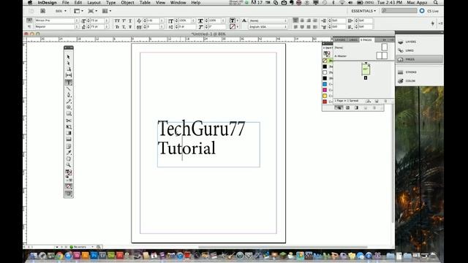Toggle screen view mode in toolbox
This screenshot has width=468, height=263.
68,194
